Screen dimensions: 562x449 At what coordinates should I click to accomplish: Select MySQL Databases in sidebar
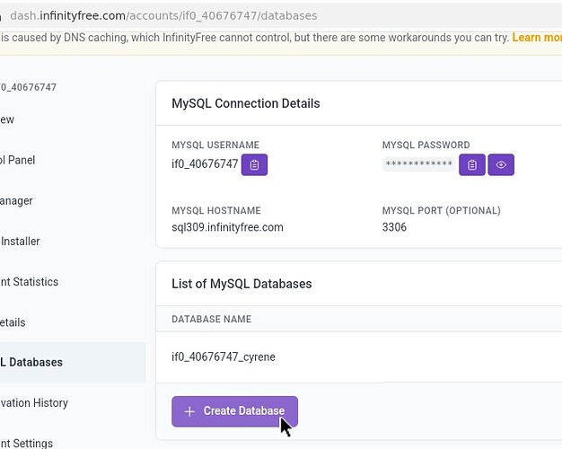tap(31, 362)
